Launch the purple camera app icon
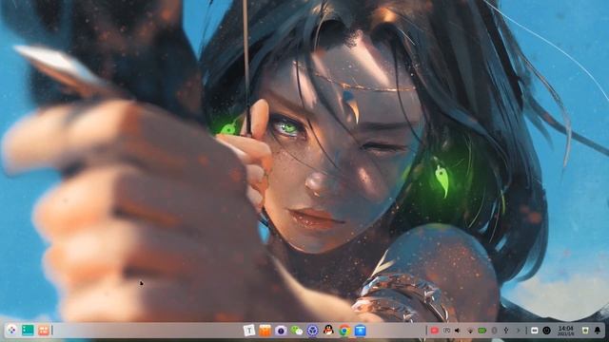The image size is (609, 342). click(281, 331)
